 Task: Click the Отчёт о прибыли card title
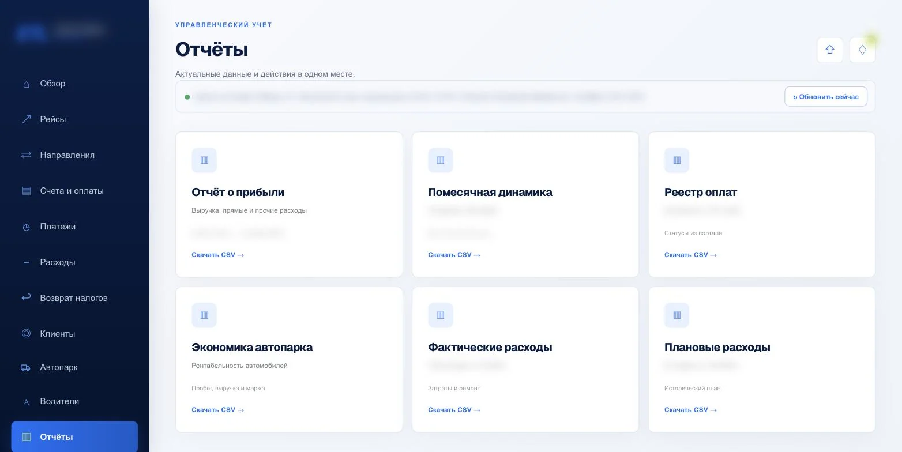coord(238,193)
